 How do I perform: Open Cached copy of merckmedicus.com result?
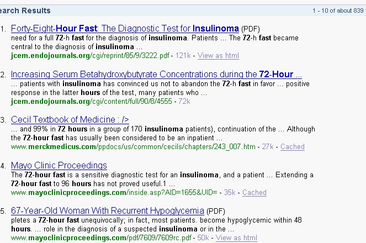pos(292,147)
